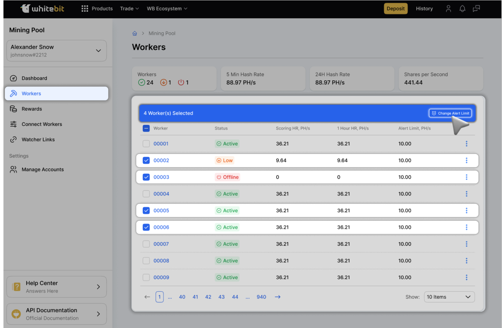Go to Connect Workers in sidebar
502x328 pixels.
click(x=42, y=124)
